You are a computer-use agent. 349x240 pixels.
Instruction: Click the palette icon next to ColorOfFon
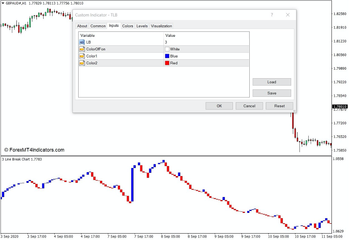click(81, 49)
